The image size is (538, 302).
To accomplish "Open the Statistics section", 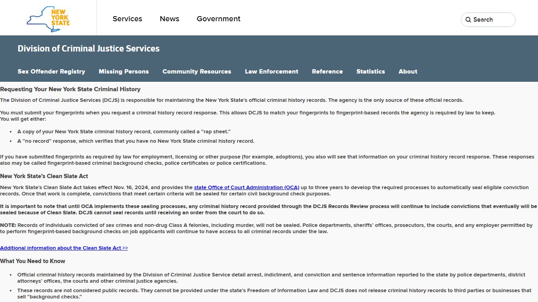I will [371, 72].
